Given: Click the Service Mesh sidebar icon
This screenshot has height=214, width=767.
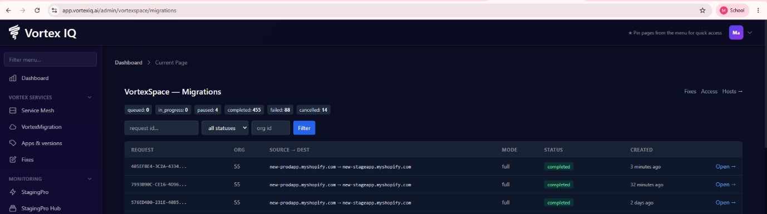Looking at the screenshot, I should (x=13, y=111).
